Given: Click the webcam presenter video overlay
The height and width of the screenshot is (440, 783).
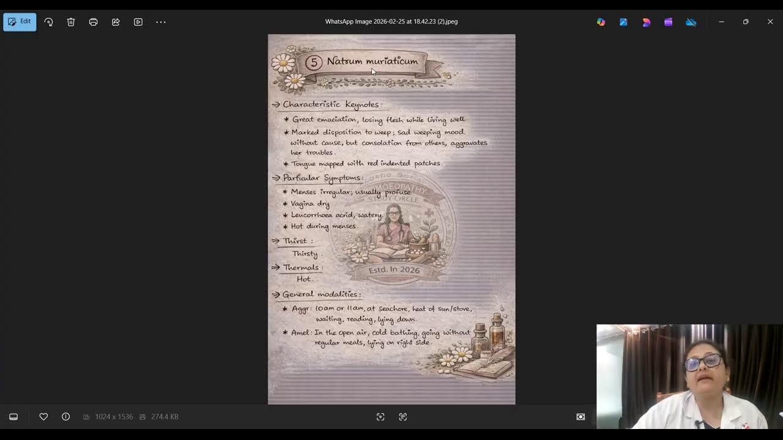Looking at the screenshot, I should 689,376.
